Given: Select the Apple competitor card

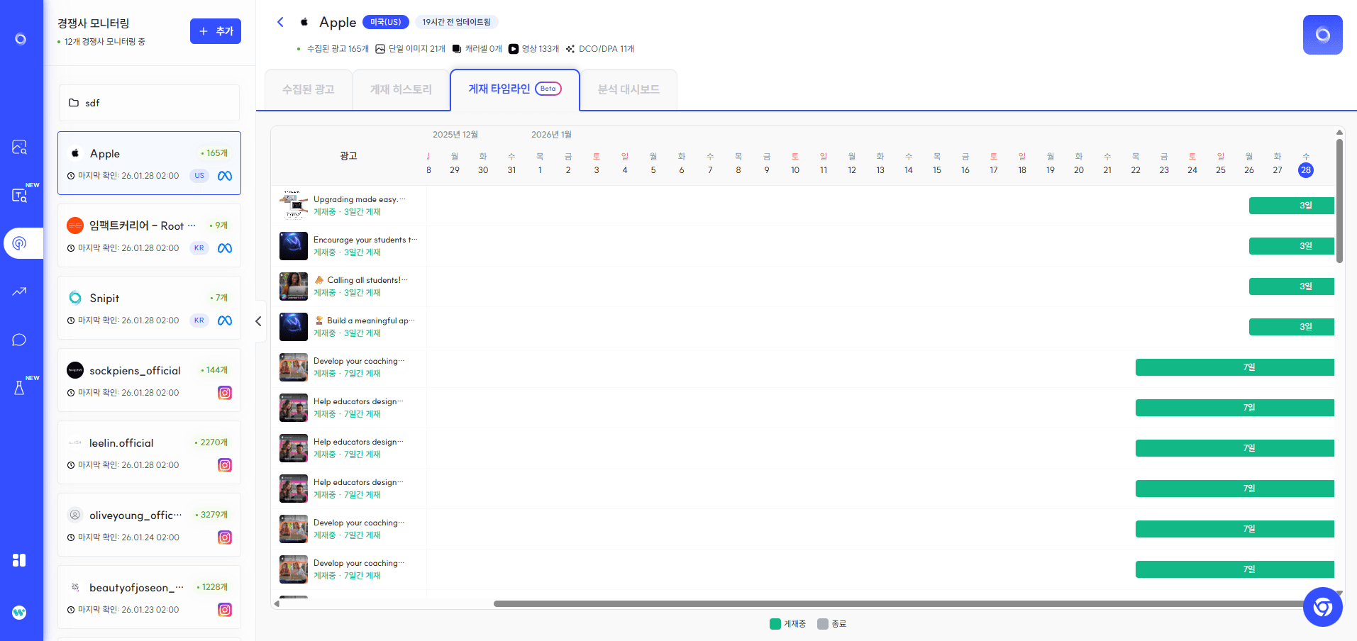Looking at the screenshot, I should pyautogui.click(x=149, y=163).
